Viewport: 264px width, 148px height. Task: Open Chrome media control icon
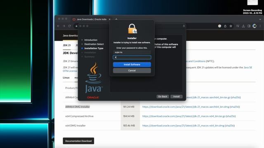(x=238, y=26)
